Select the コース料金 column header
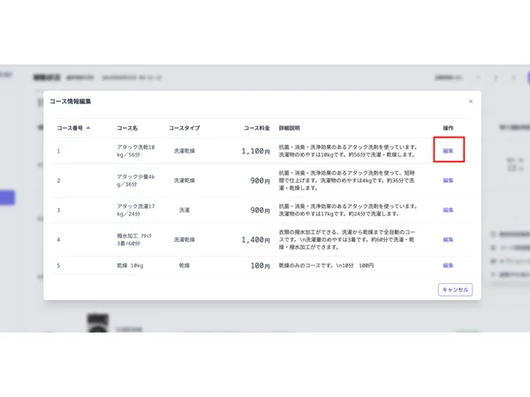 [x=256, y=128]
